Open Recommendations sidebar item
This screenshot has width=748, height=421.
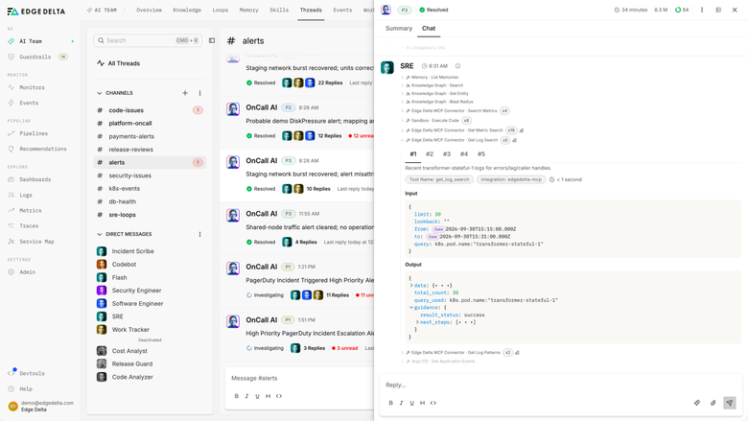pyautogui.click(x=43, y=149)
